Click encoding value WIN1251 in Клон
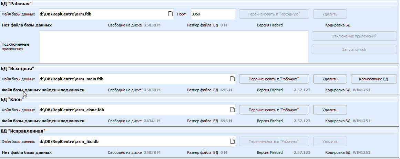The height and width of the screenshot is (159, 400). 361,121
